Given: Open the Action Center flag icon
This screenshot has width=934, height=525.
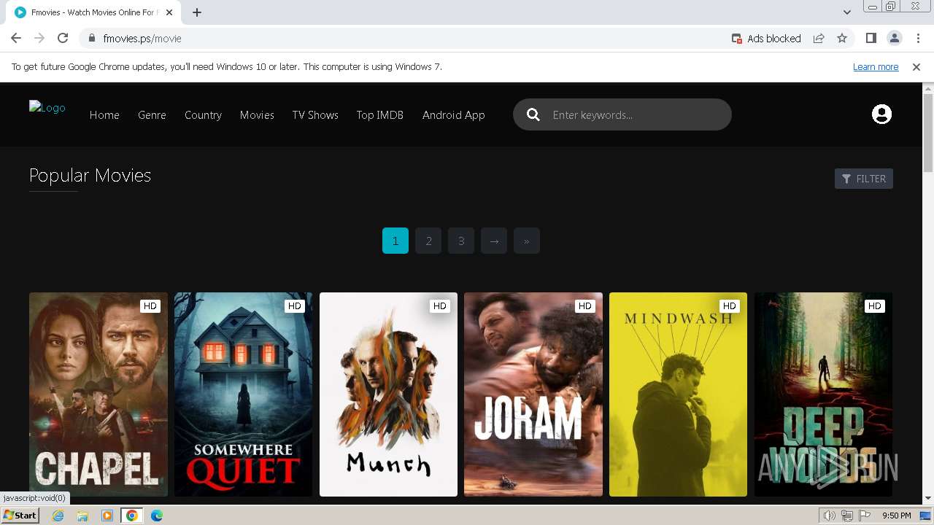Looking at the screenshot, I should (x=865, y=516).
